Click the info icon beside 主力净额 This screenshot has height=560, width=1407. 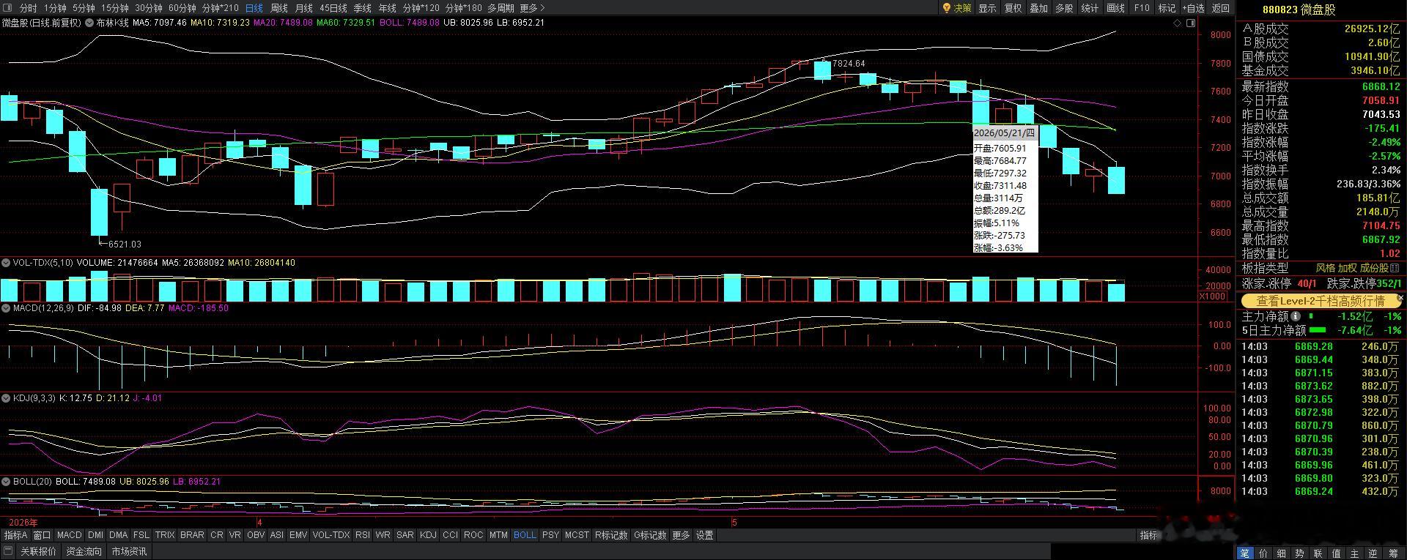(x=1296, y=316)
